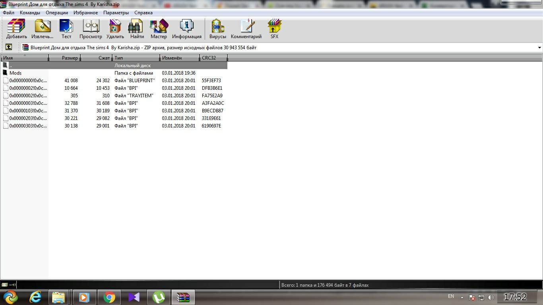This screenshot has width=543, height=305.
Task: Sort by the CRC32 column header
Action: point(213,58)
